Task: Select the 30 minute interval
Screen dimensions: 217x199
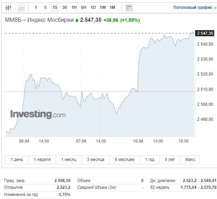Action: tap(64, 7)
